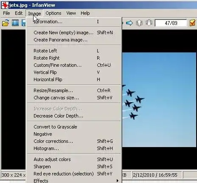Click the first file up-arrow icon
This screenshot has width=197, height=183.
pyautogui.click(x=139, y=23)
